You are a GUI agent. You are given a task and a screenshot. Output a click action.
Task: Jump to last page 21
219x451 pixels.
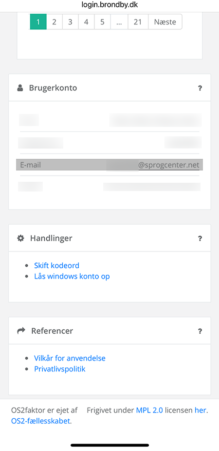click(x=138, y=22)
